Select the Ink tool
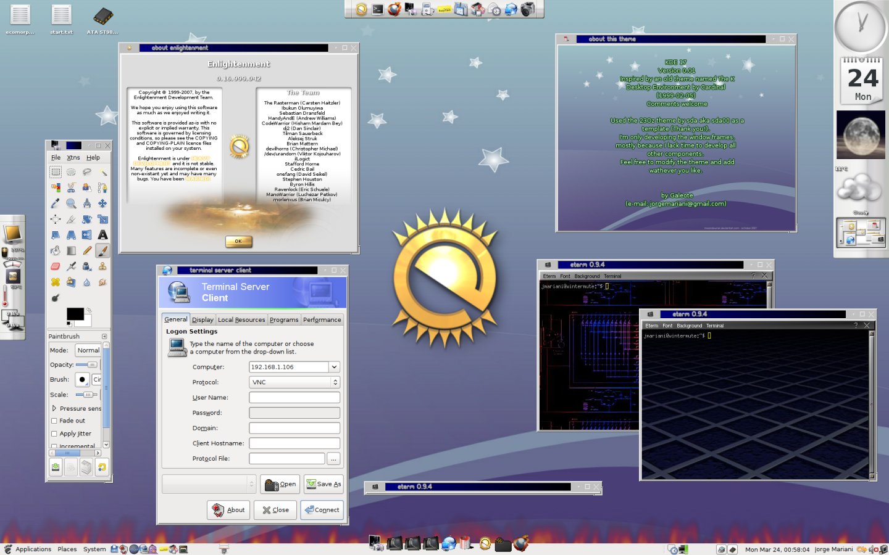The image size is (889, 555). pos(86,266)
